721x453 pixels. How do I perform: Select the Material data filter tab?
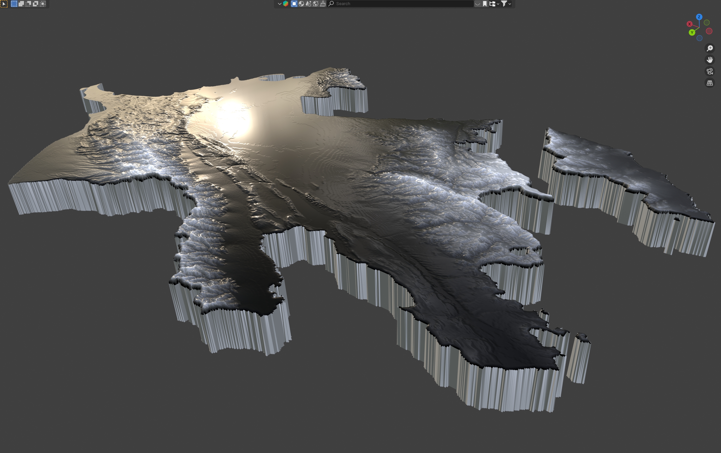coord(301,4)
